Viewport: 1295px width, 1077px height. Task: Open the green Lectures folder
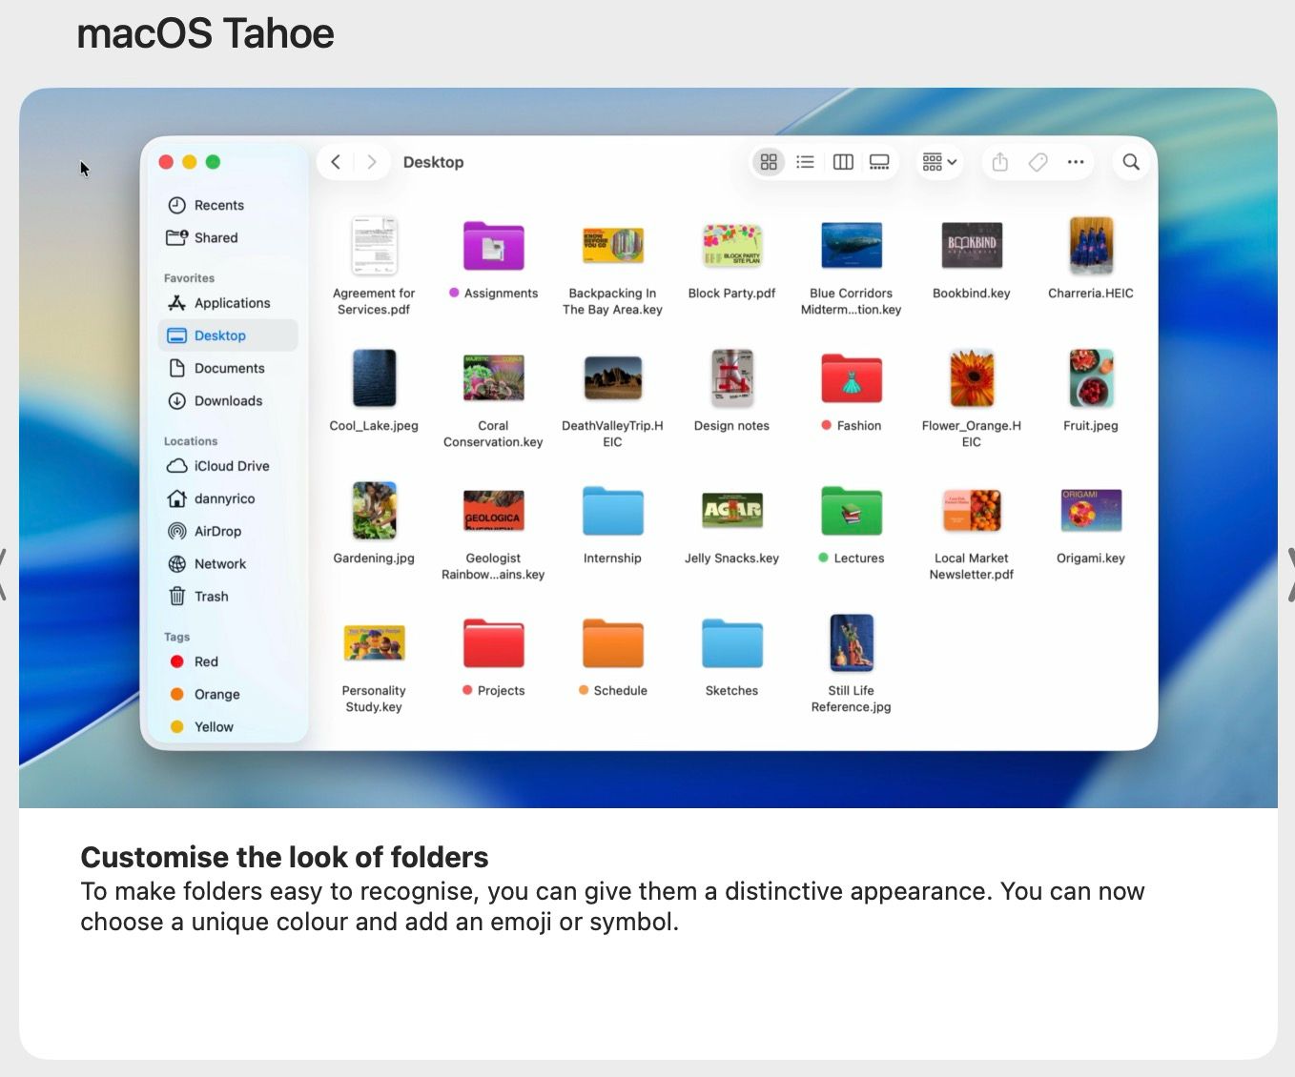tap(852, 512)
